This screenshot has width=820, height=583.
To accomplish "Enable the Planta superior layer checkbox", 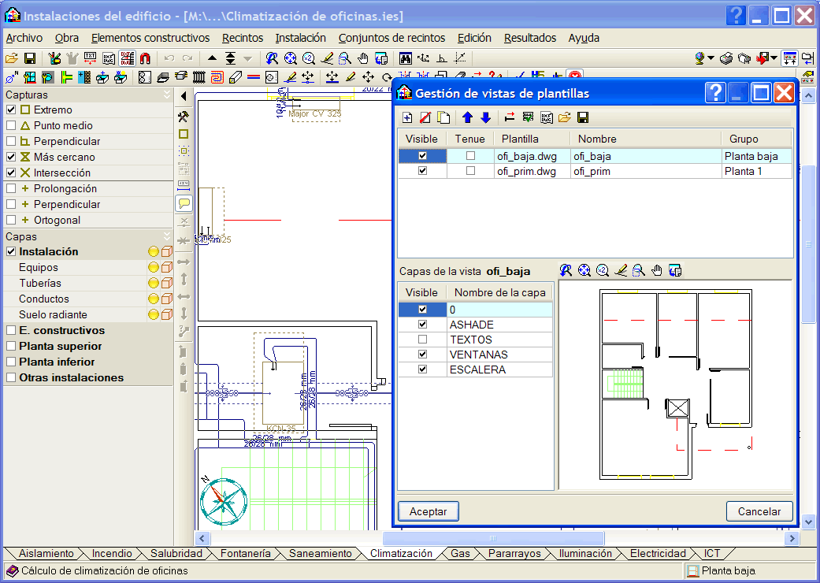I will click(11, 346).
